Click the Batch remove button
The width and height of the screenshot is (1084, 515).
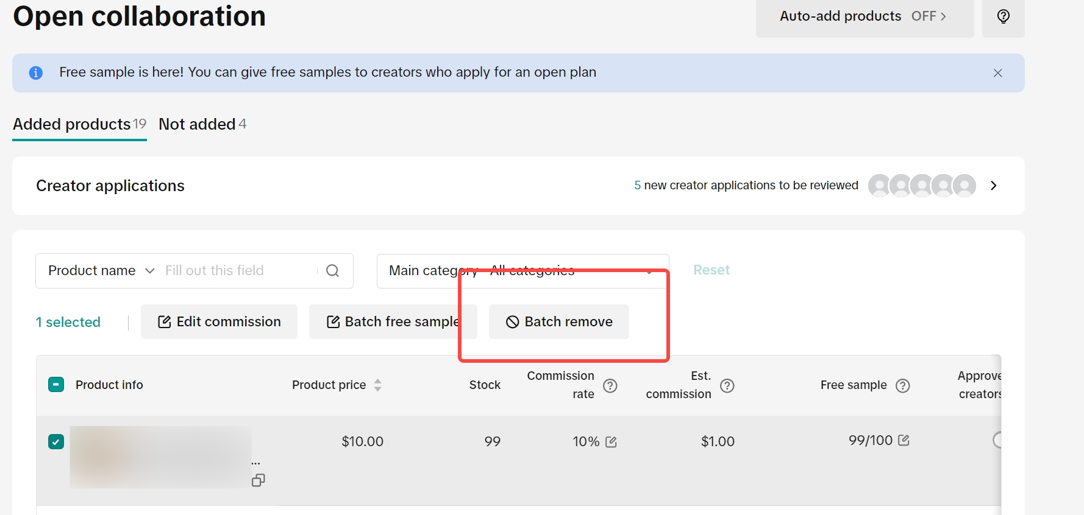559,322
